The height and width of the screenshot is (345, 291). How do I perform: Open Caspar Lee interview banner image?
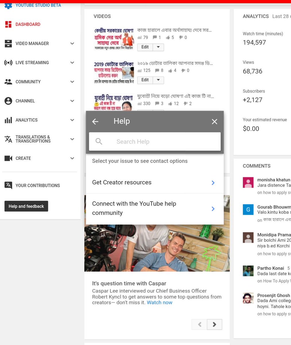pyautogui.click(x=157, y=248)
